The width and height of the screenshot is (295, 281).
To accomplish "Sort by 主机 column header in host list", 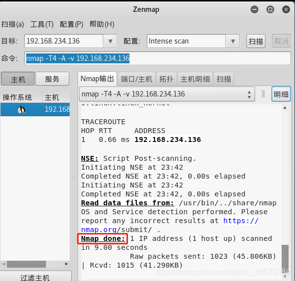I will point(56,97).
